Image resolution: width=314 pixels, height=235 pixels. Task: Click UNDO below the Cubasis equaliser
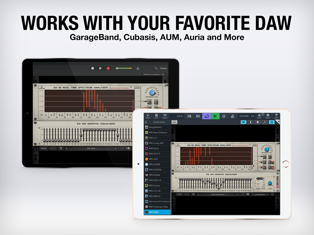[x=179, y=194]
